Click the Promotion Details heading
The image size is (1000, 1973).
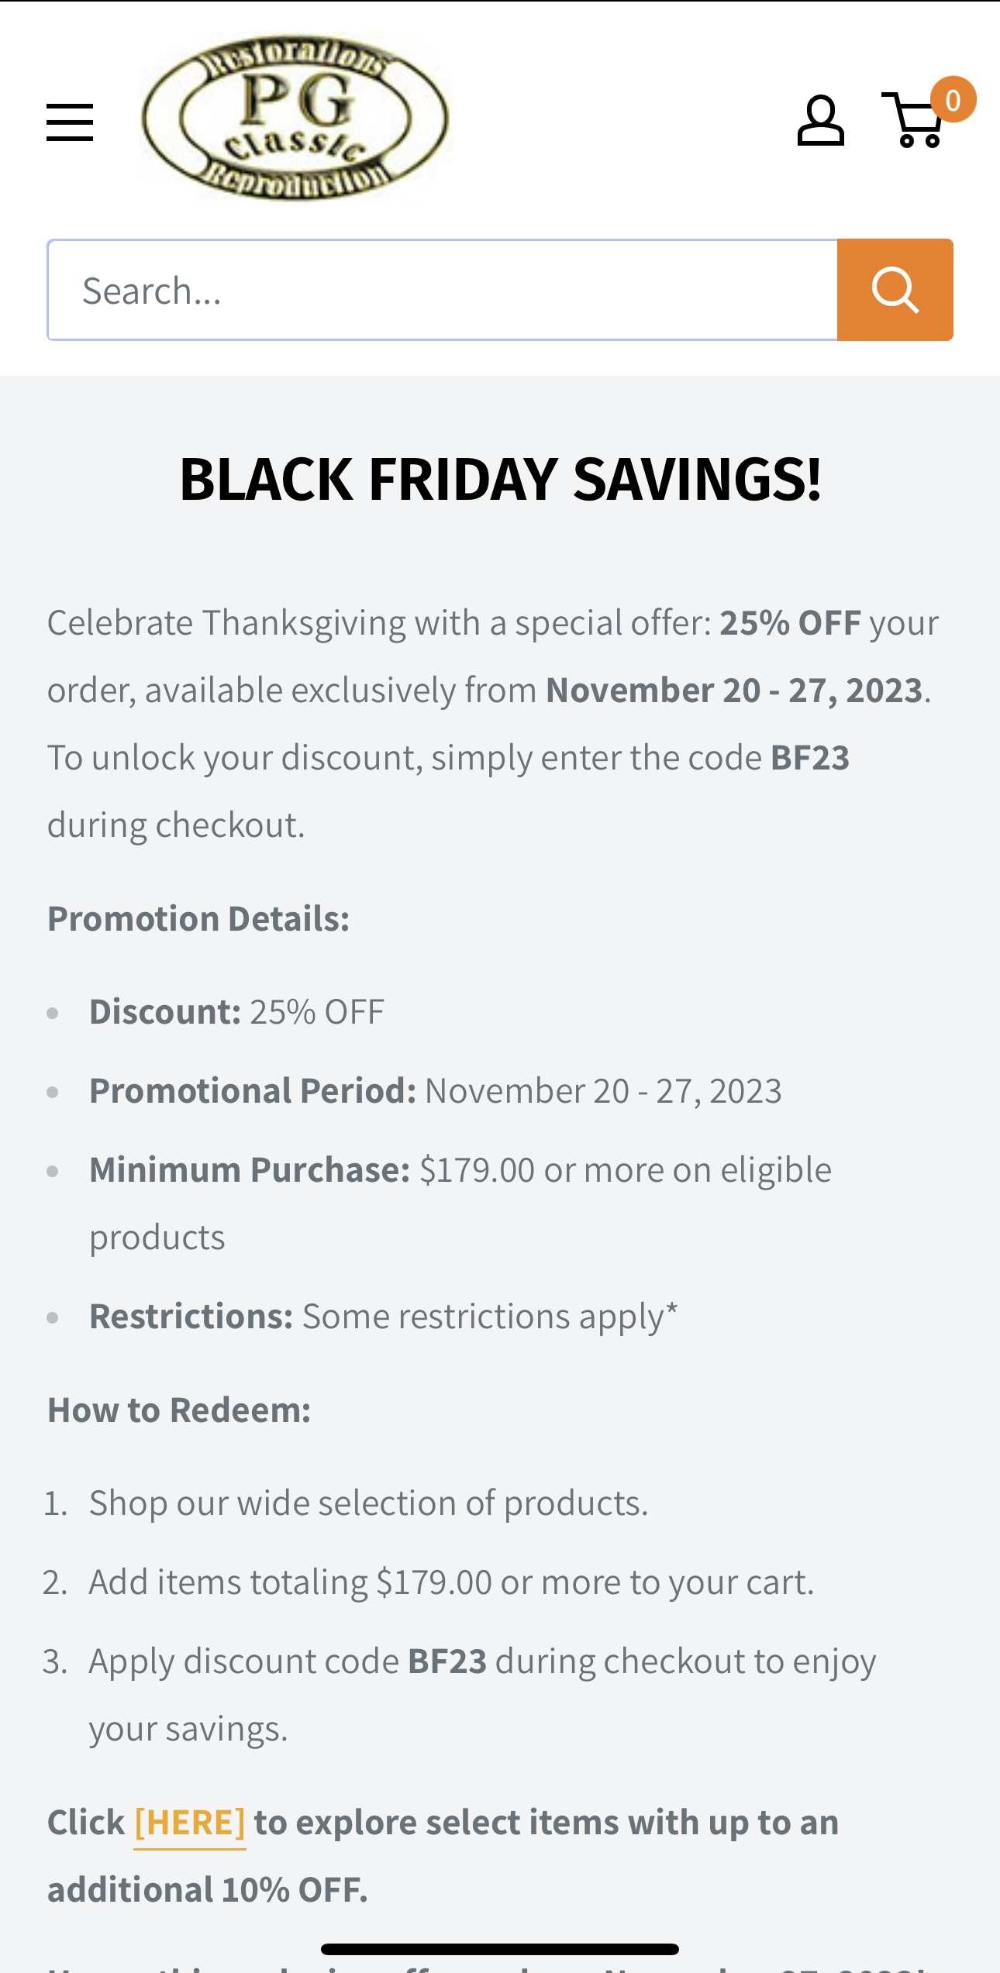point(198,919)
